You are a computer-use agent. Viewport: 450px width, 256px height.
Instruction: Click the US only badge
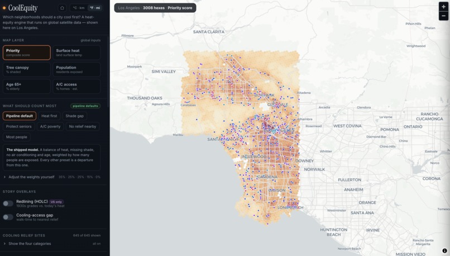[x=56, y=202]
